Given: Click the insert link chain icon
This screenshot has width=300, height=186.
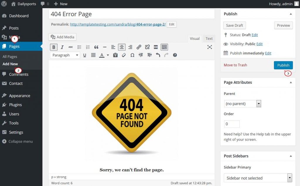Looking at the screenshot, I should [139, 47].
